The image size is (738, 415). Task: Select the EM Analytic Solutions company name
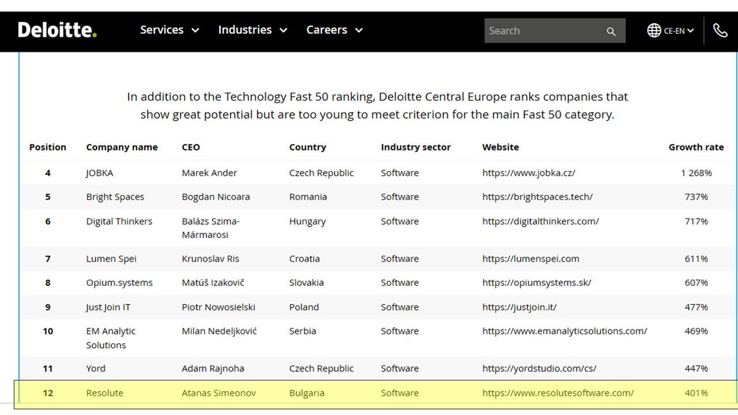(x=111, y=338)
